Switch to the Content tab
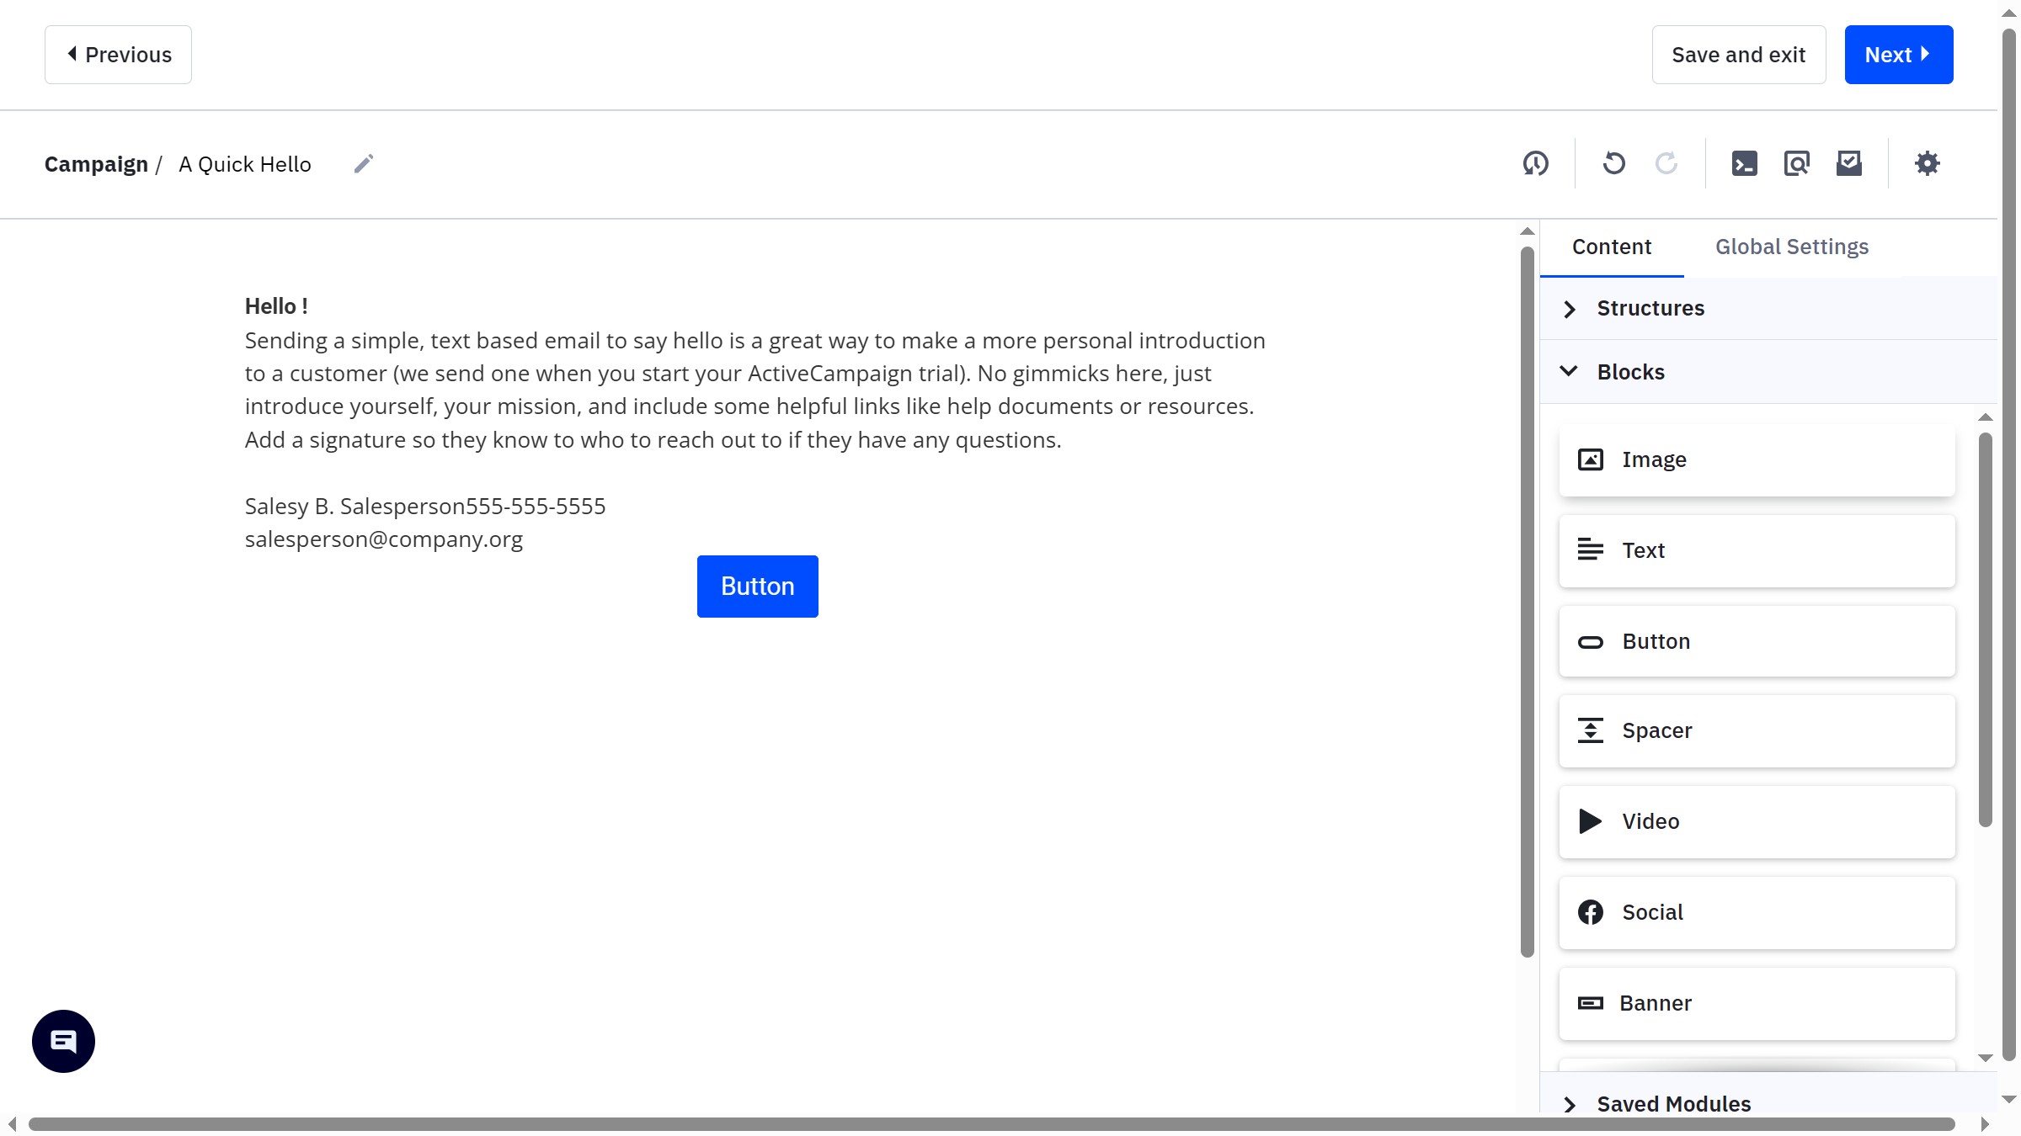This screenshot has height=1136, width=2021. tap(1611, 247)
